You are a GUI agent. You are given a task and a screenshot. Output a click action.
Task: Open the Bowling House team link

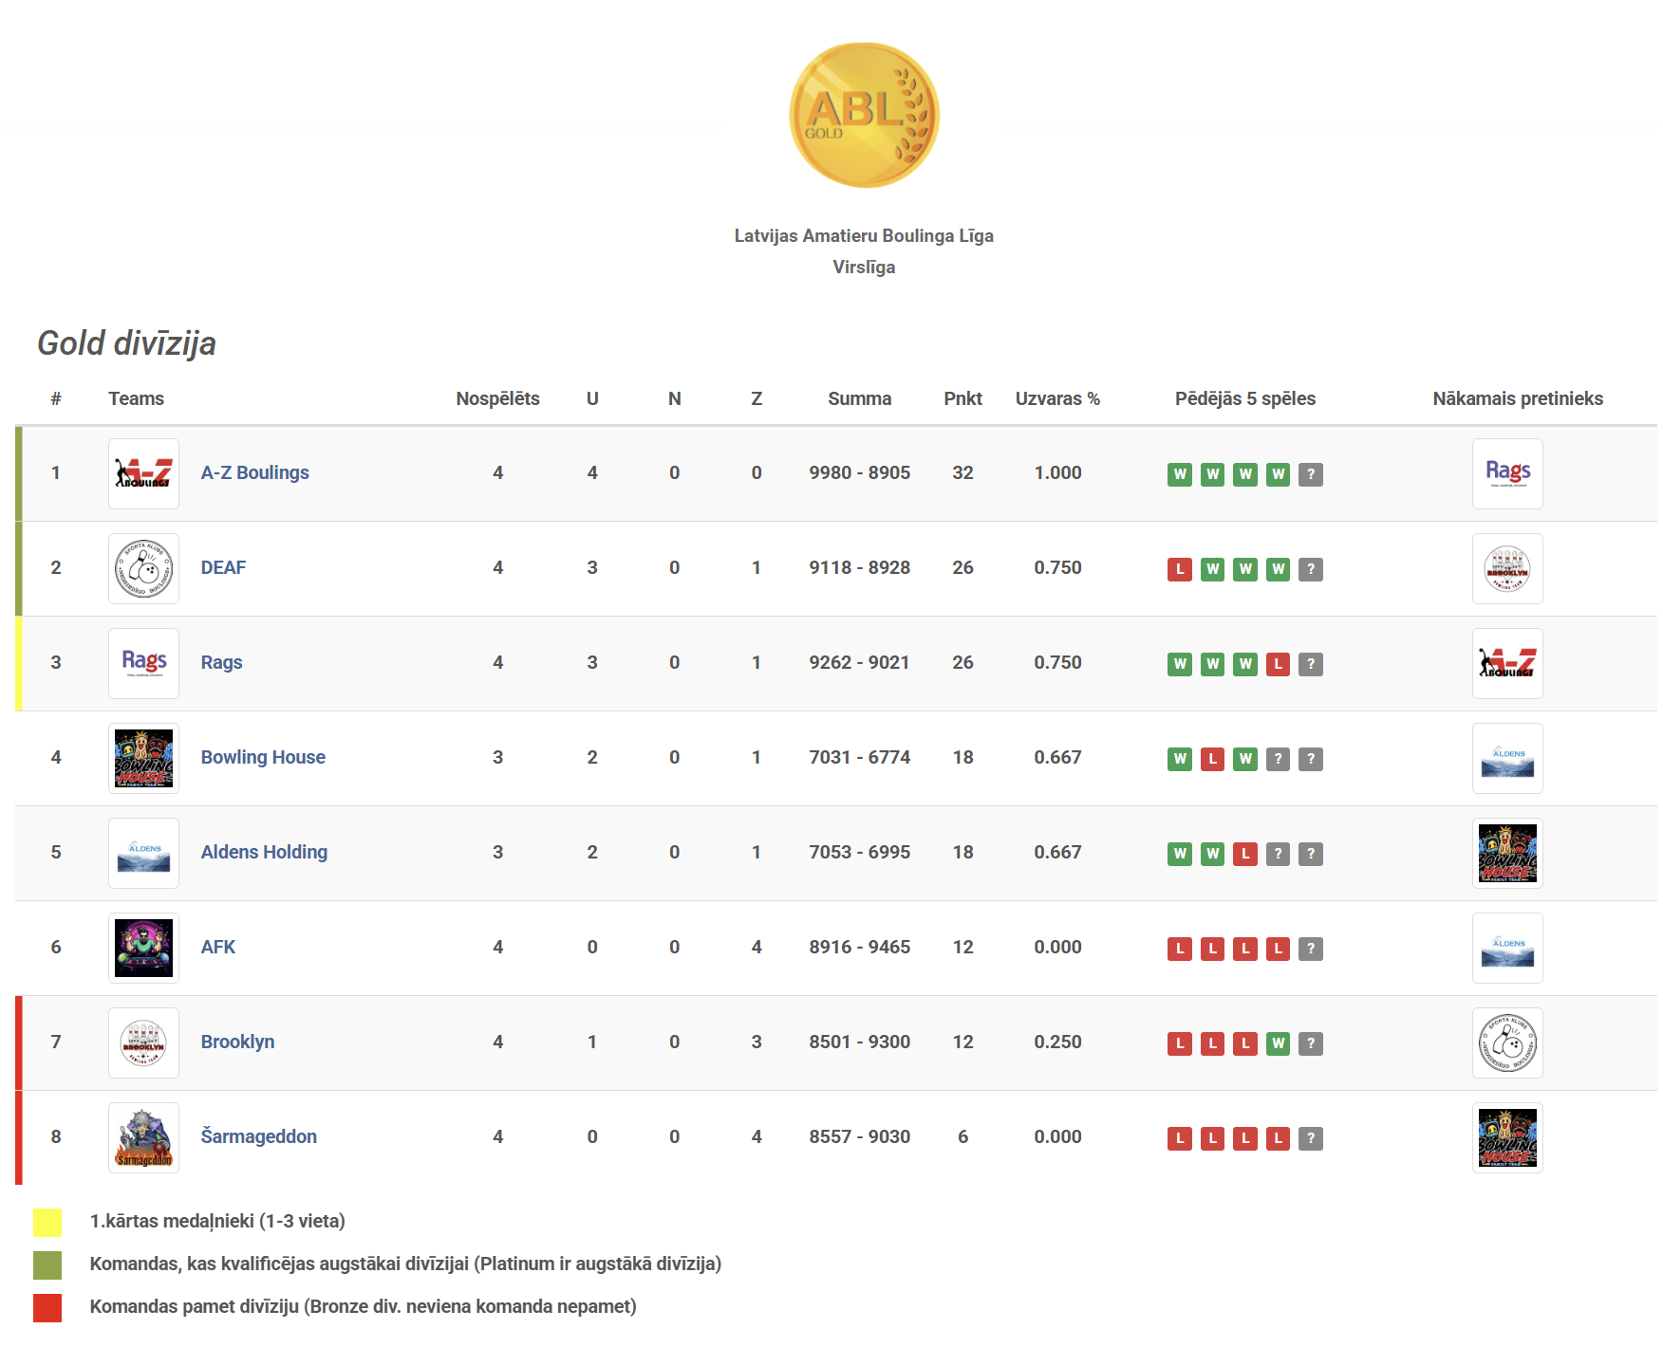(263, 757)
